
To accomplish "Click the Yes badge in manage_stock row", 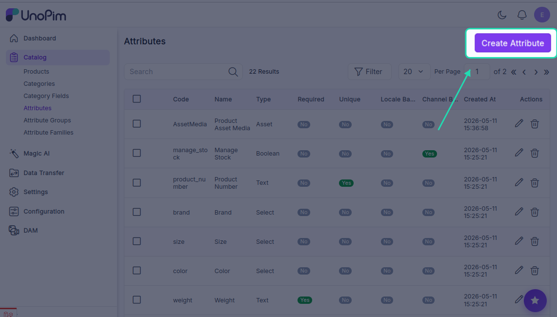I will tap(430, 154).
